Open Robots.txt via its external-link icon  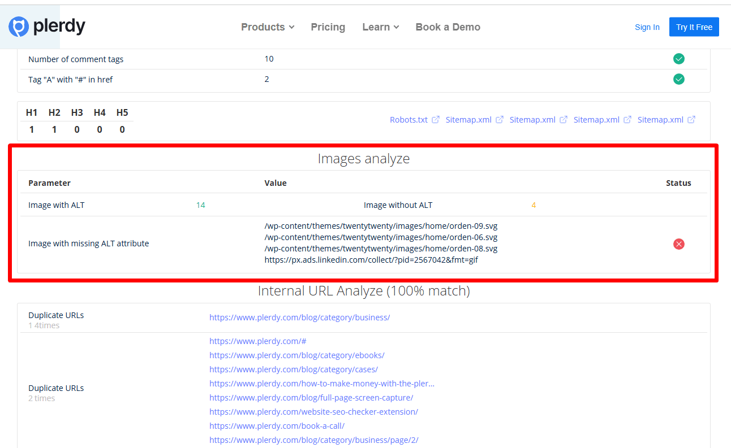tap(436, 119)
